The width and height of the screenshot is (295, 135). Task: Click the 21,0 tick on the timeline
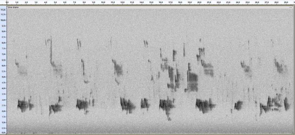(209, 2)
